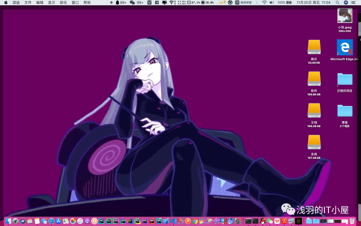
Task: Open iMovie star icon in Dock
Action: click(x=216, y=221)
